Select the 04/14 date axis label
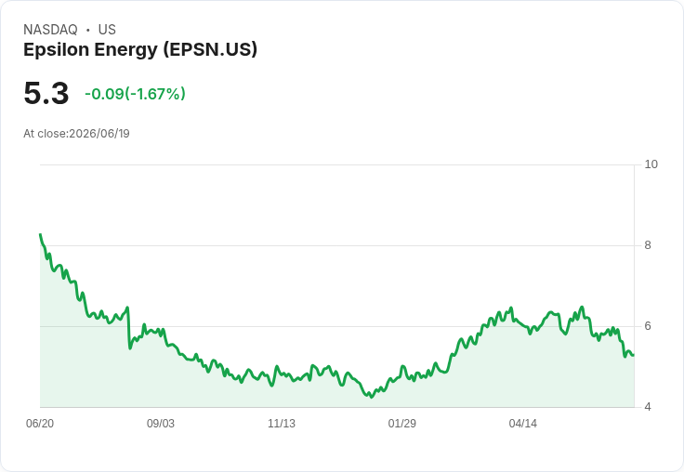 [x=522, y=423]
